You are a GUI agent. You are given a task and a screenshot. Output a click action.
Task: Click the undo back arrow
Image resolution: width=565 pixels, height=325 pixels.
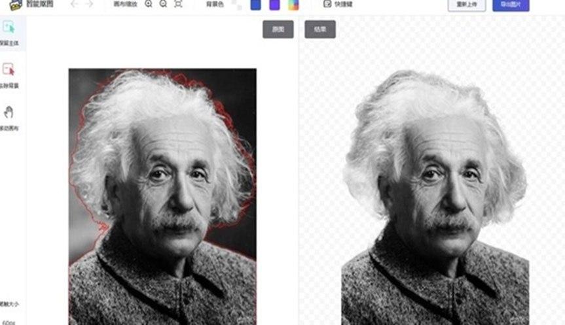coord(74,4)
